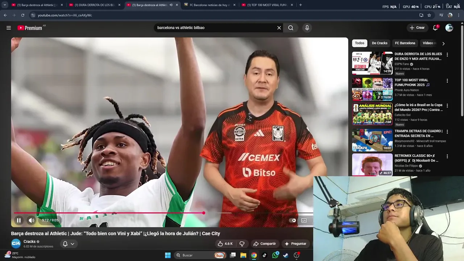Expand the subscription notification bell dropdown
Viewport: 464px width, 261px height.
click(x=69, y=244)
